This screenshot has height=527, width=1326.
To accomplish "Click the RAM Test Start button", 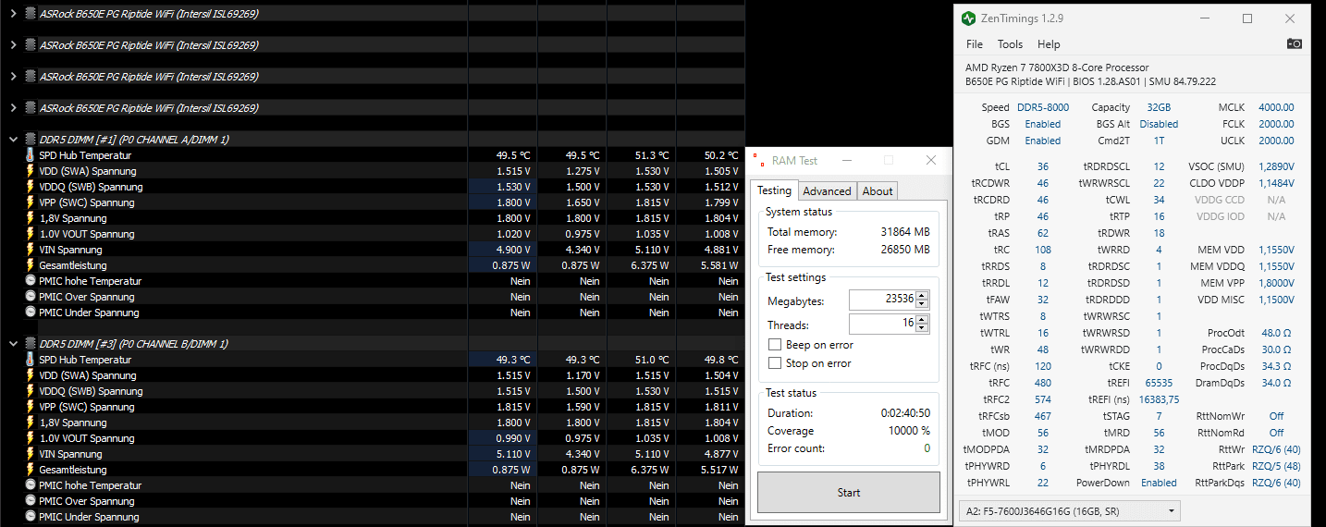I will point(849,493).
